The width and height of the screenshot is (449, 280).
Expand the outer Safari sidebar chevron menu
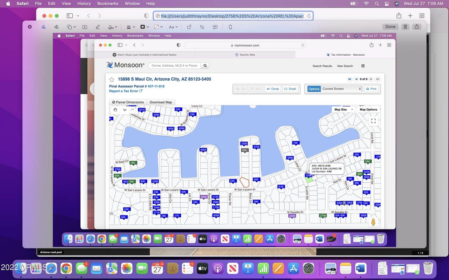click(x=78, y=16)
